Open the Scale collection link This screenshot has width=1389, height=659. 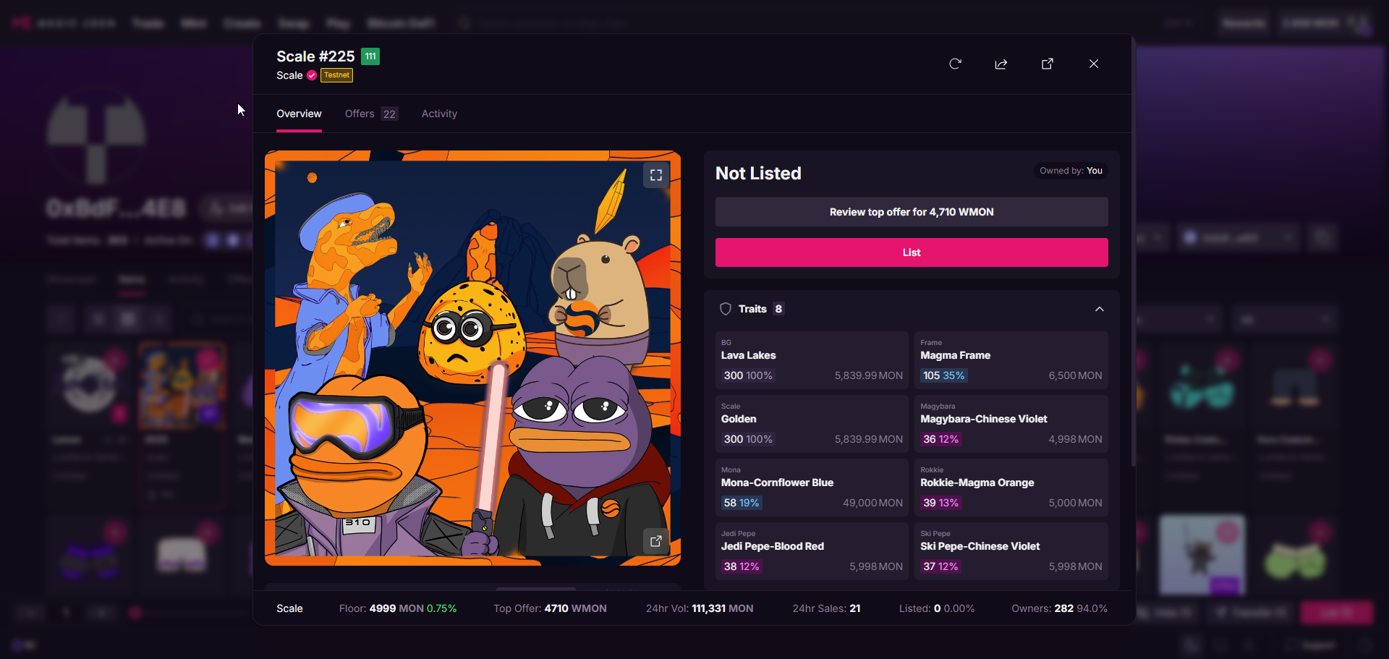coord(289,75)
